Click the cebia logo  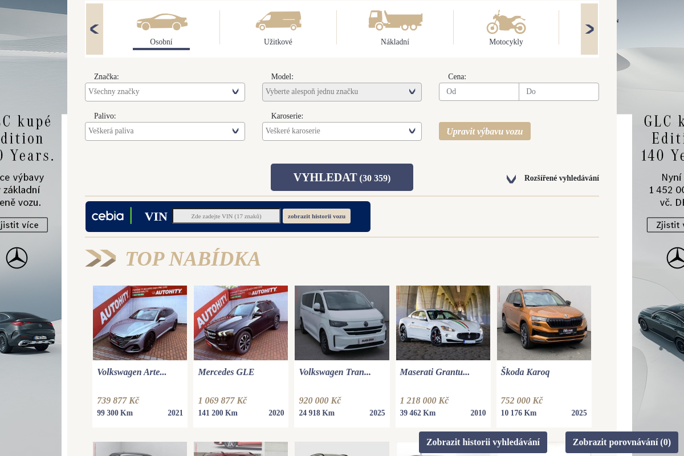pos(108,216)
